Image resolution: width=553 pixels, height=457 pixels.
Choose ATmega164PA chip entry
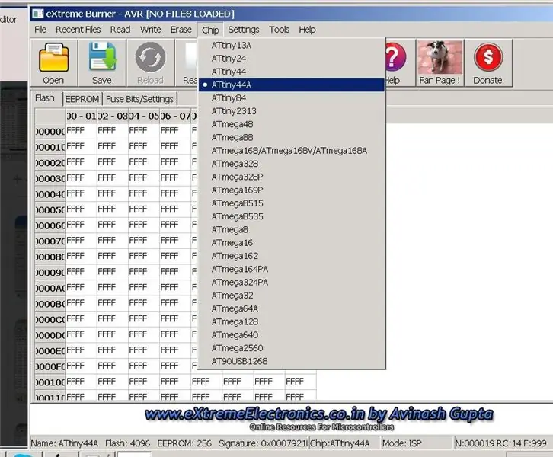[x=292, y=270]
